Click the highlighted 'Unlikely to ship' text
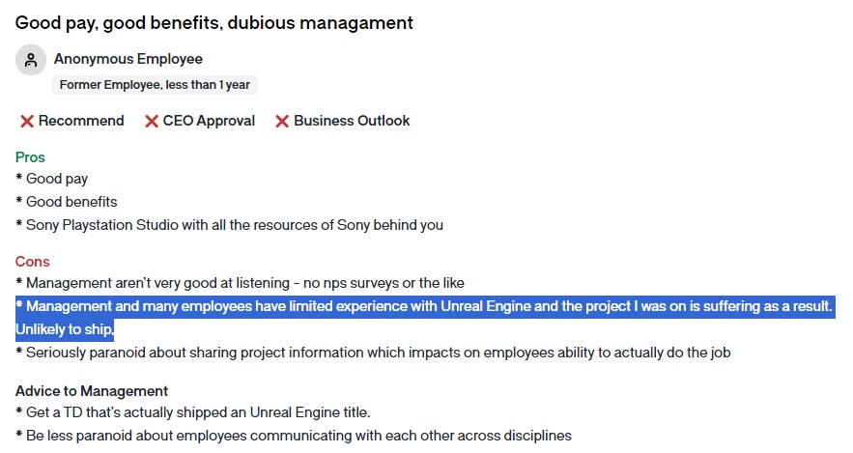 [64, 329]
